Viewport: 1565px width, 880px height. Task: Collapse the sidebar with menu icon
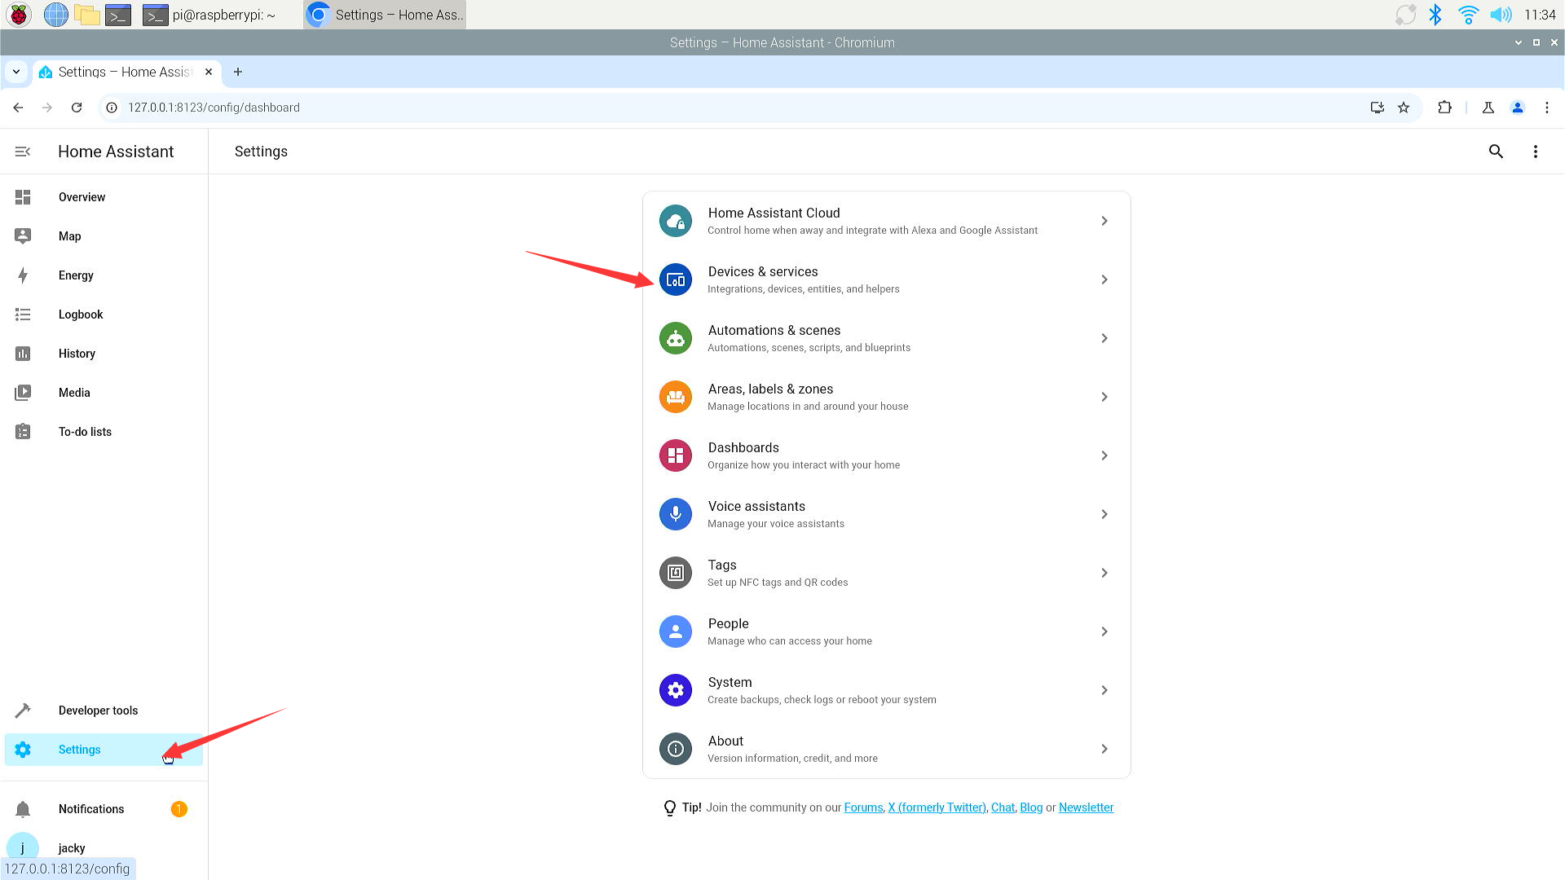coord(23,152)
